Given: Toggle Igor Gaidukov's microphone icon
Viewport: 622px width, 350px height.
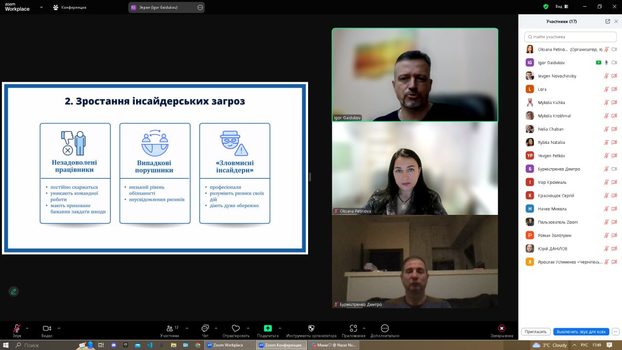Looking at the screenshot, I should [x=606, y=63].
